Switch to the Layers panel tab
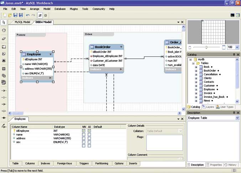Viewport: 241px width, 173px height. 208,107
